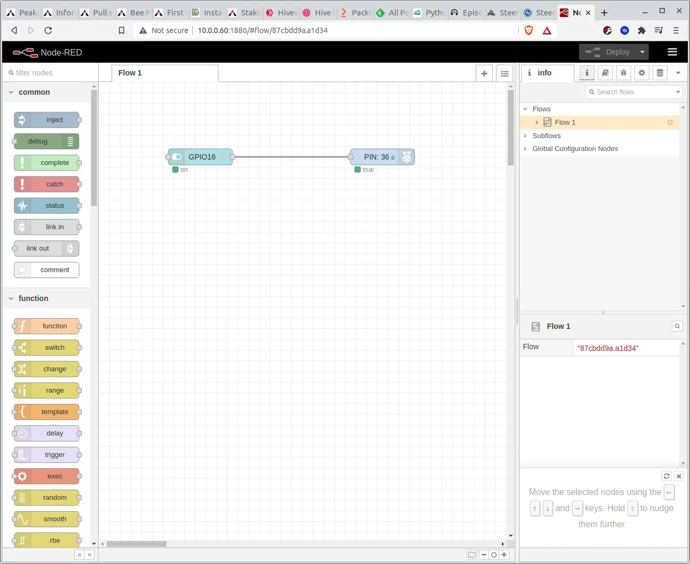
Task: Reload the browser page
Action: click(48, 30)
